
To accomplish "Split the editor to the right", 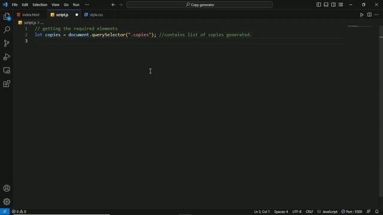I will click(x=369, y=15).
